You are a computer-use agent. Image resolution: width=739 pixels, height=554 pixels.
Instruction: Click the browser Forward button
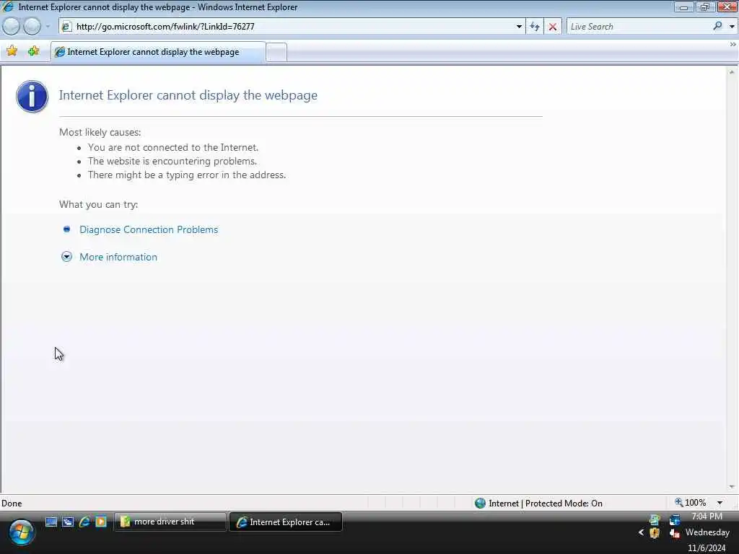point(32,27)
